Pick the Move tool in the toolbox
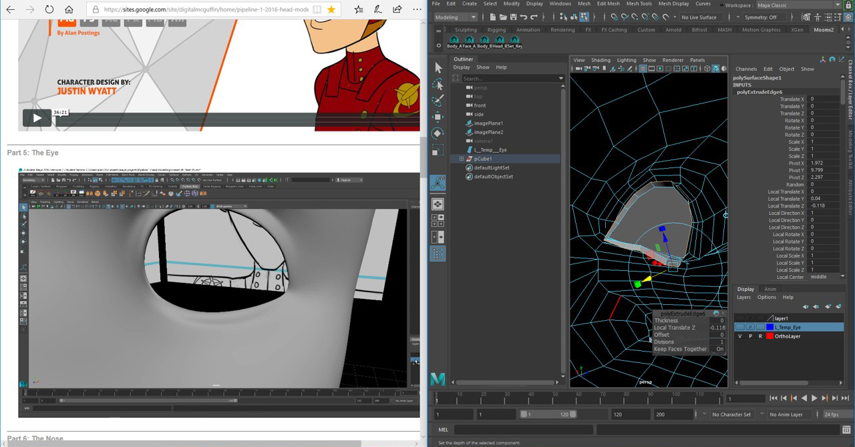855x447 pixels. 438,117
